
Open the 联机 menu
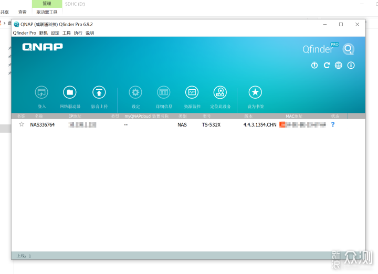(44, 33)
